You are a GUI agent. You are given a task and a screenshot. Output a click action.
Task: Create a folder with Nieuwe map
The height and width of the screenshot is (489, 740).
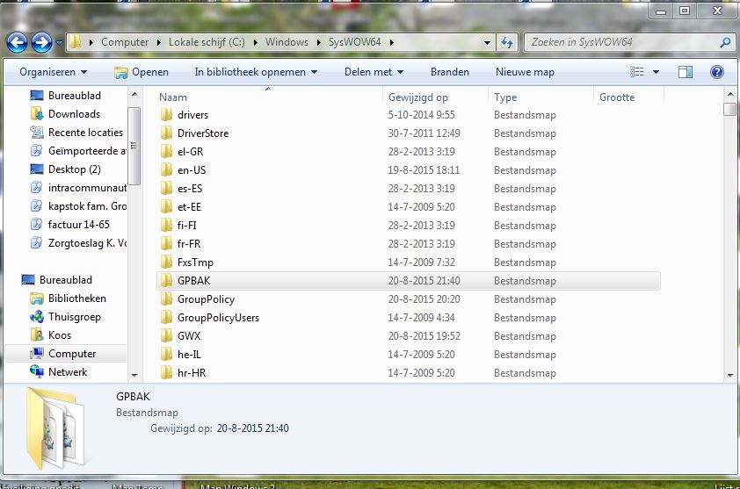525,72
